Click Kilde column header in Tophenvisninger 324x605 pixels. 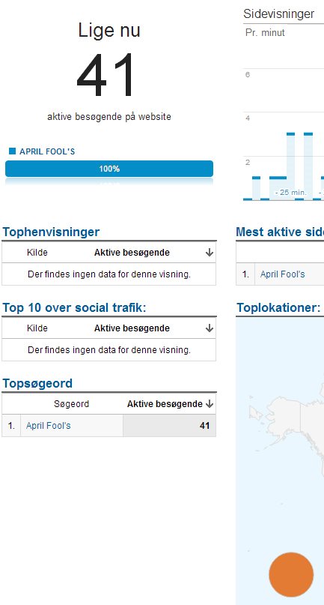(x=37, y=253)
